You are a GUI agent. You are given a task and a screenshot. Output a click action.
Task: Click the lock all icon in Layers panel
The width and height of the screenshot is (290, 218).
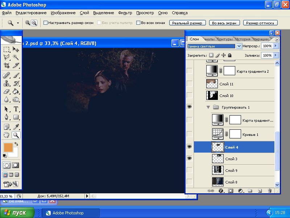tap(230, 55)
